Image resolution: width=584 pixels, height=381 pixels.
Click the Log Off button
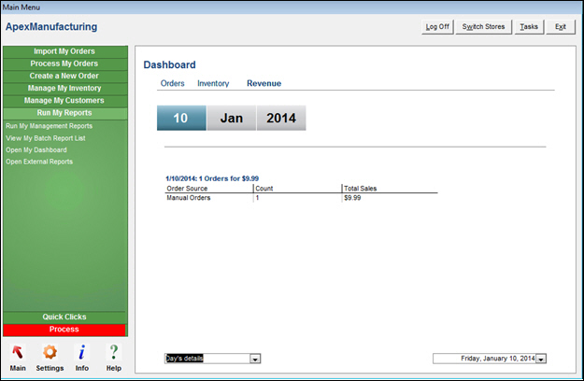click(437, 27)
